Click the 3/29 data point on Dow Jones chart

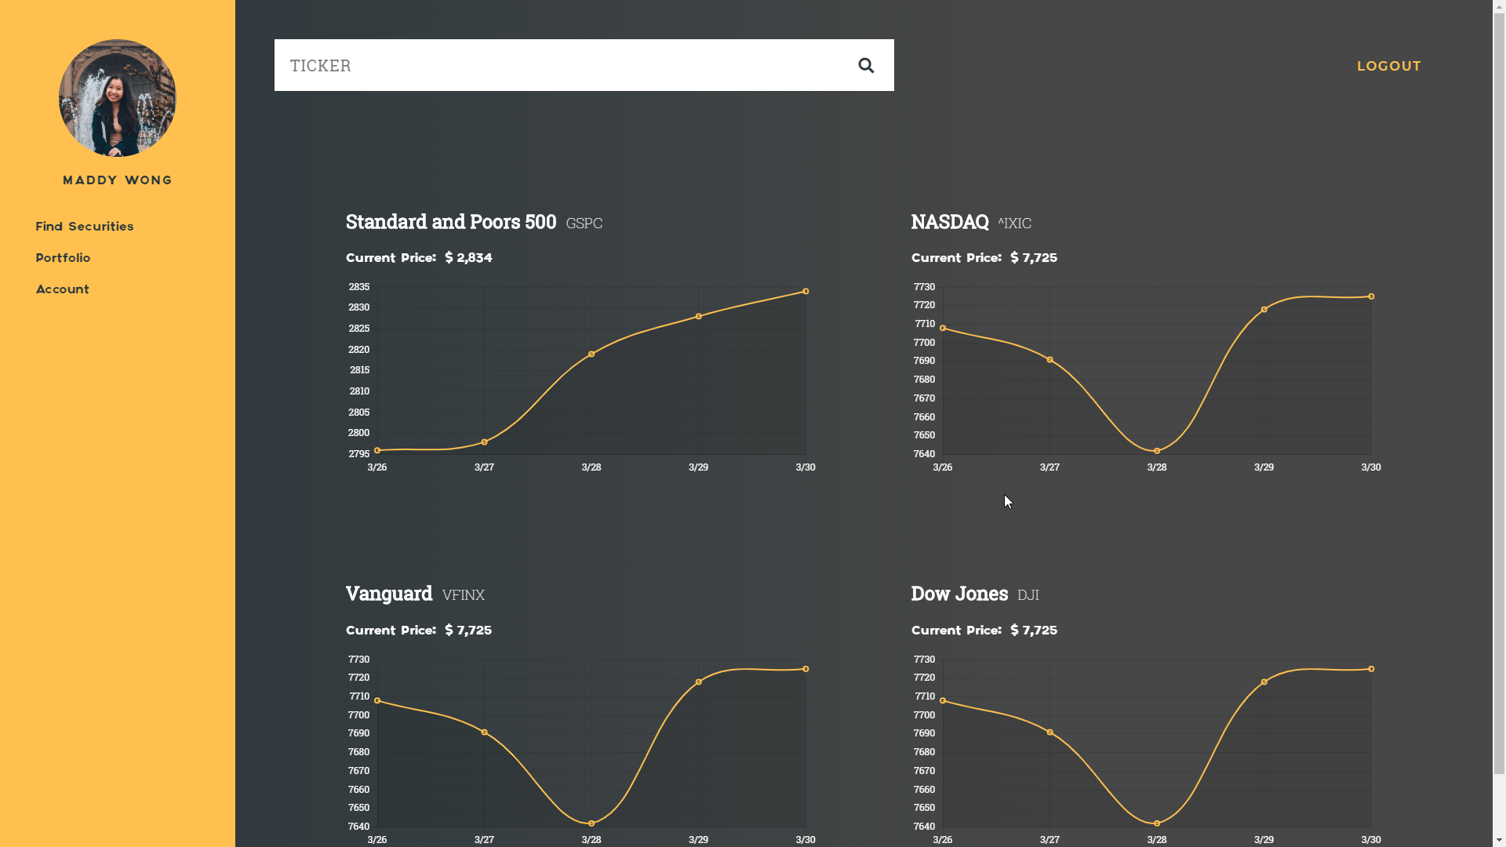point(1264,682)
